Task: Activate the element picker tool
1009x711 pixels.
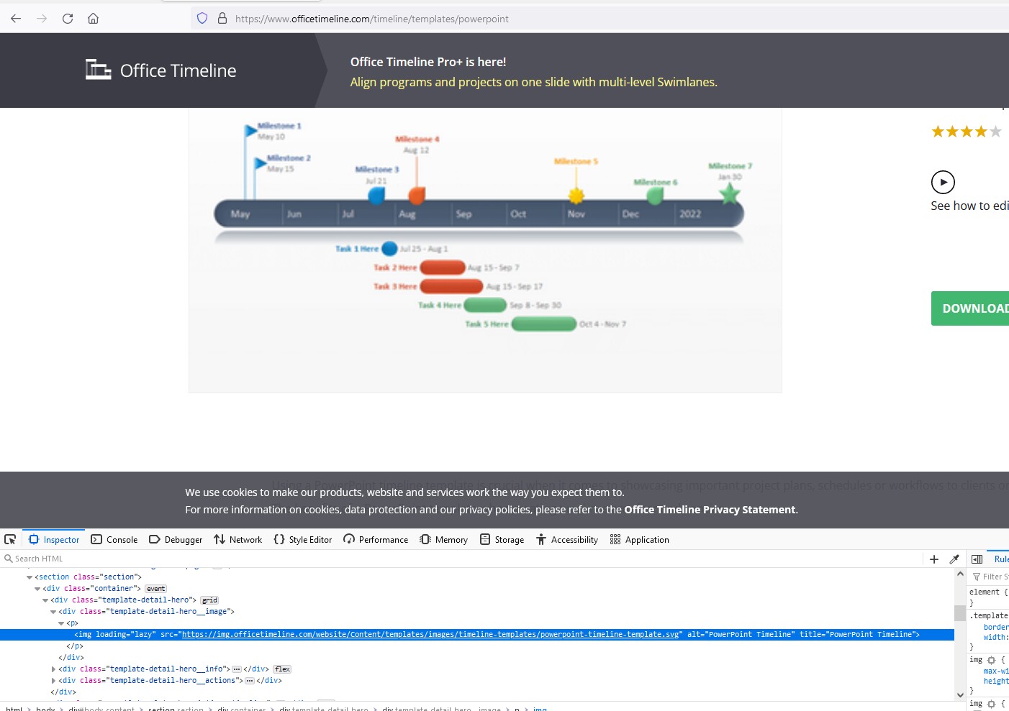Action: pos(10,539)
